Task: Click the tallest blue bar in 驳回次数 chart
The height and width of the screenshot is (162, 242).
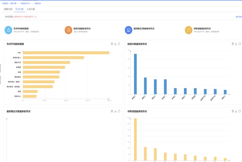Action: (135, 74)
